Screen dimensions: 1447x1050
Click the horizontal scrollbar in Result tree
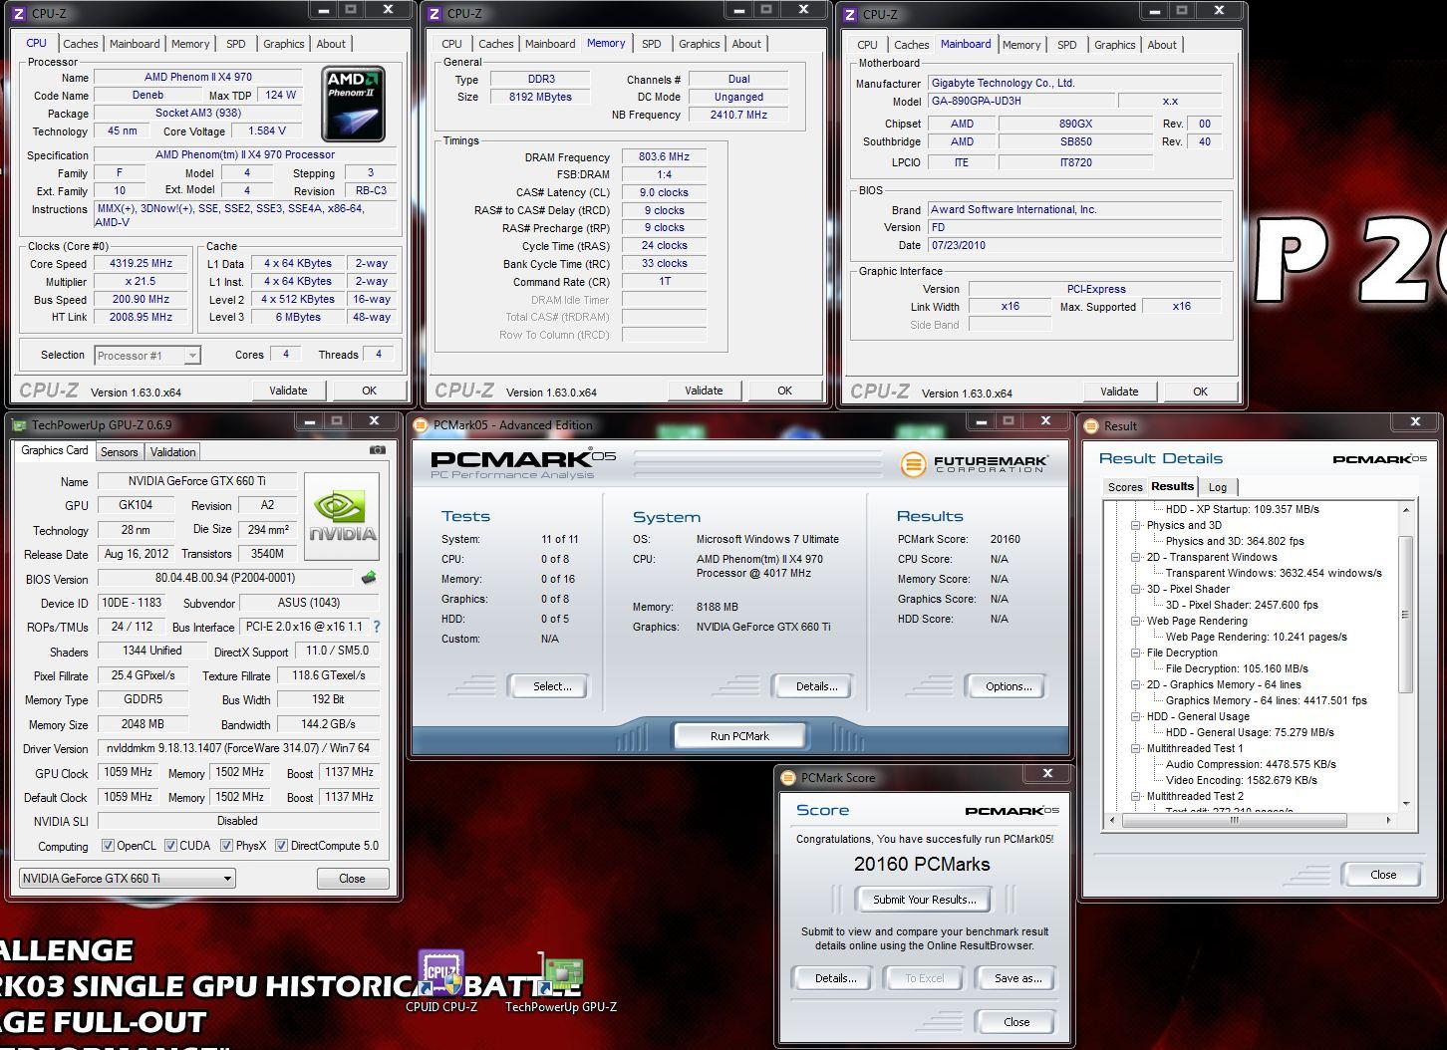[x=1234, y=822]
